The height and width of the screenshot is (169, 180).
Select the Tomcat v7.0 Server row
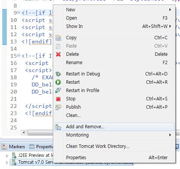click(72, 162)
